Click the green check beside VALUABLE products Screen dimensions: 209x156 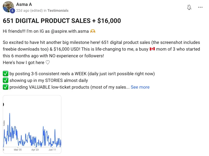tap(6, 87)
